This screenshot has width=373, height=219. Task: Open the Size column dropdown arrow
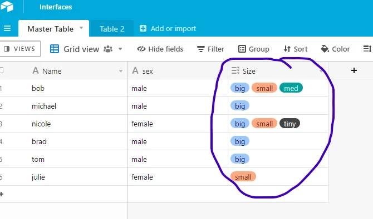point(321,71)
